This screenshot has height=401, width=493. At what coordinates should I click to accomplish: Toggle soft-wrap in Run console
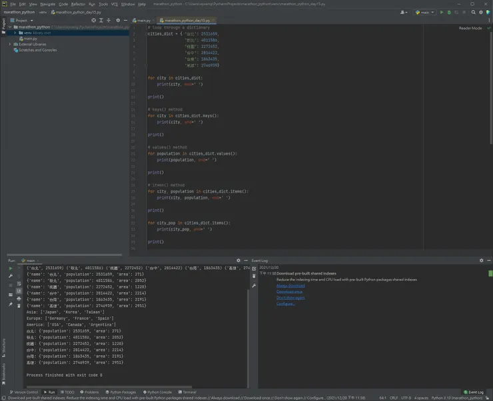coord(19,284)
